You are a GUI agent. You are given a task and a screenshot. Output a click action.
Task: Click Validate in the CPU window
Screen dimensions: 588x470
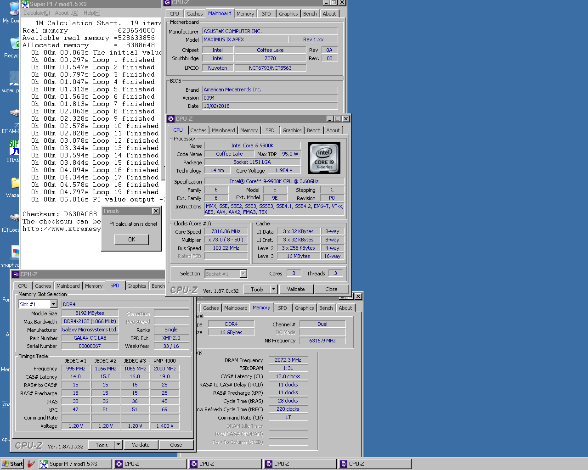click(296, 289)
